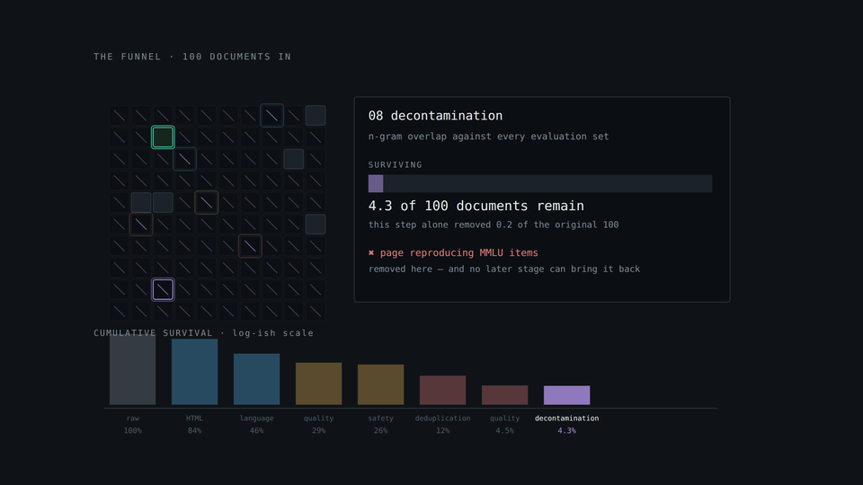The image size is (863, 485).
Task: Click 'CUMULATIVE SURVIVAL · log-ish scale' heading
Action: (x=204, y=333)
